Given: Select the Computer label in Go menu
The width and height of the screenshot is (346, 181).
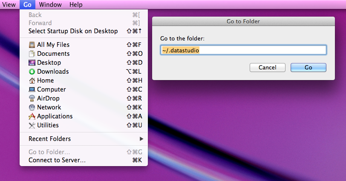Looking at the screenshot, I should [52, 89].
